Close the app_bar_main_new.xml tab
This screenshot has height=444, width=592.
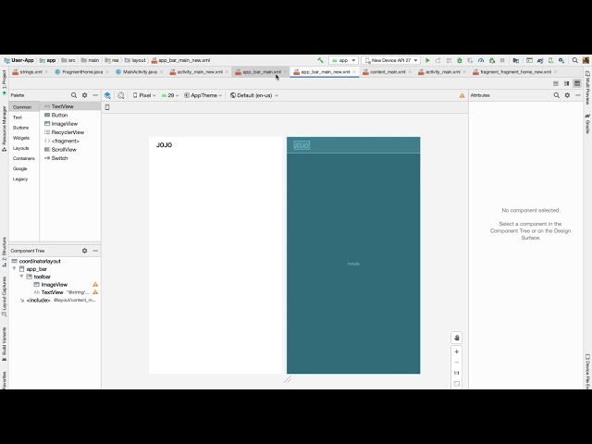point(354,72)
